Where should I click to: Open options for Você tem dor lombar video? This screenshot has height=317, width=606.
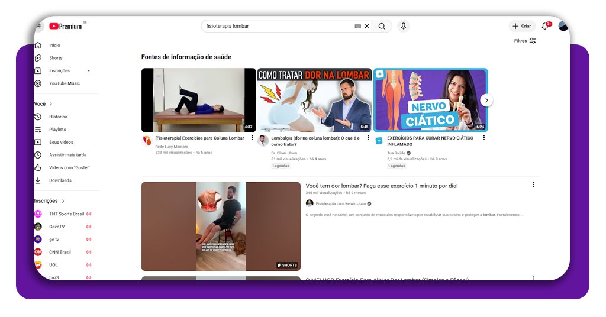533,185
